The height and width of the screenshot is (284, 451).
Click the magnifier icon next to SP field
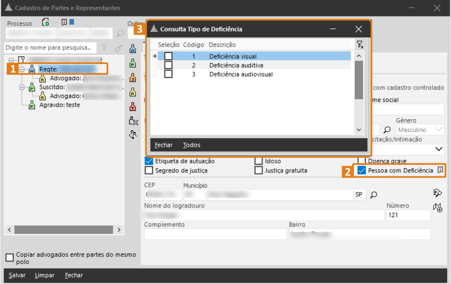[x=374, y=195]
